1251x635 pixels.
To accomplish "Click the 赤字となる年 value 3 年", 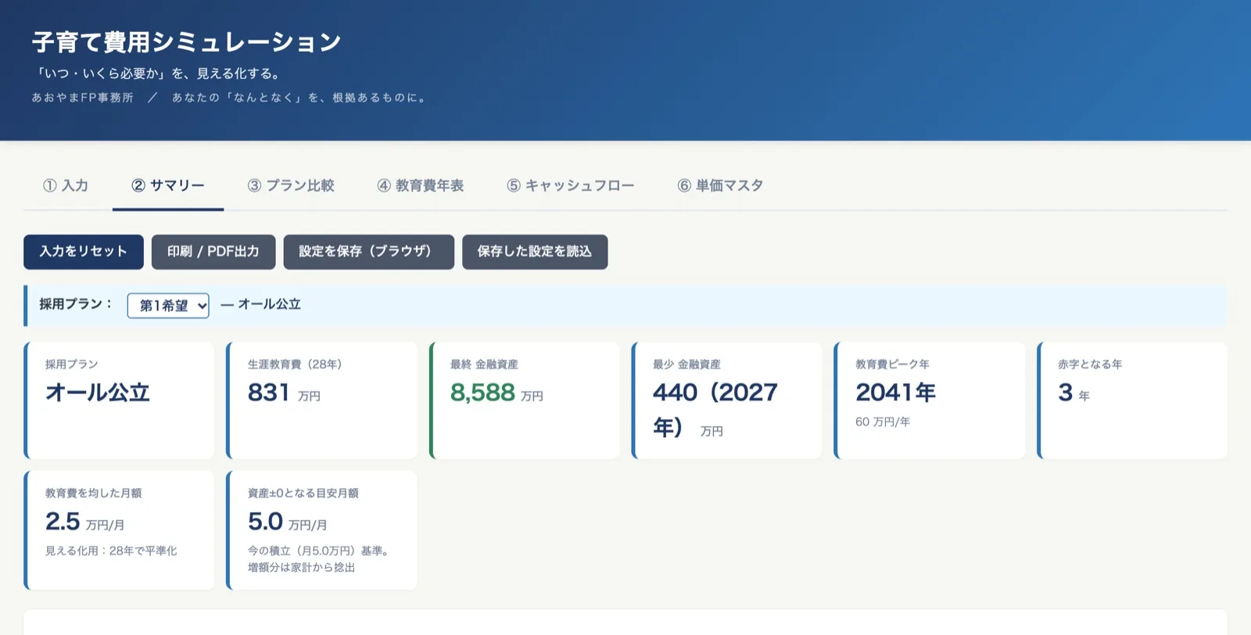I will point(1074,393).
